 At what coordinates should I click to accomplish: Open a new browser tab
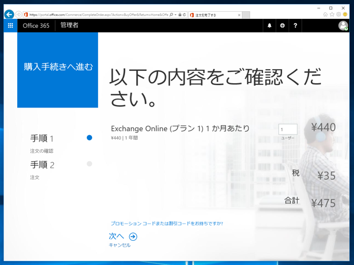(246, 15)
